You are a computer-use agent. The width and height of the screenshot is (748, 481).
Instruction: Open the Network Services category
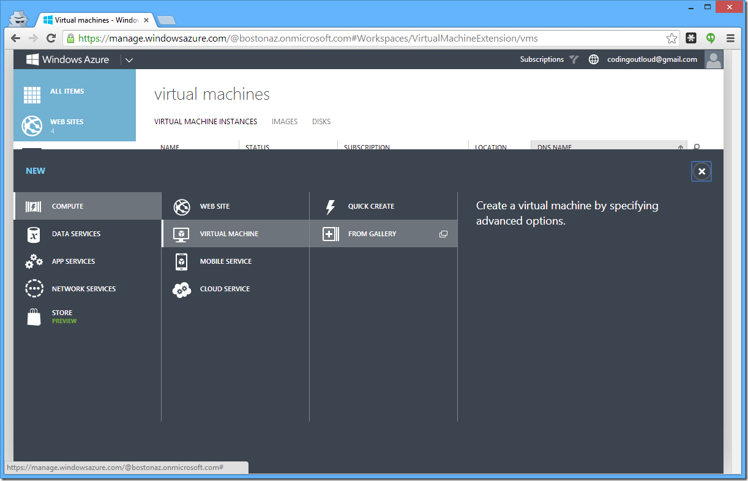(83, 289)
